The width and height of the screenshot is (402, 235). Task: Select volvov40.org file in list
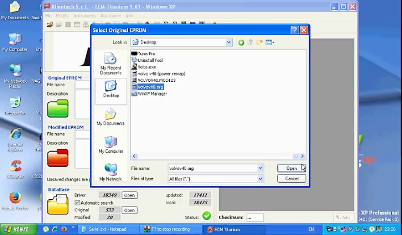tap(148, 87)
